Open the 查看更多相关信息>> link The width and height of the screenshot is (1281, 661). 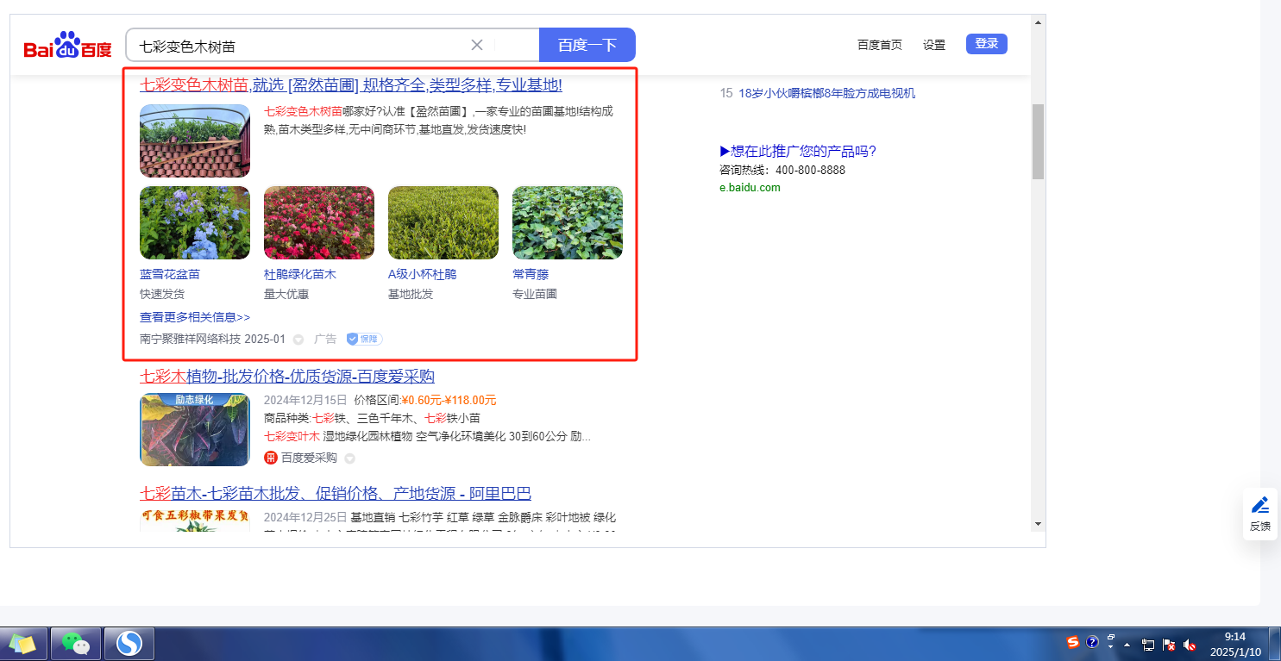(195, 317)
